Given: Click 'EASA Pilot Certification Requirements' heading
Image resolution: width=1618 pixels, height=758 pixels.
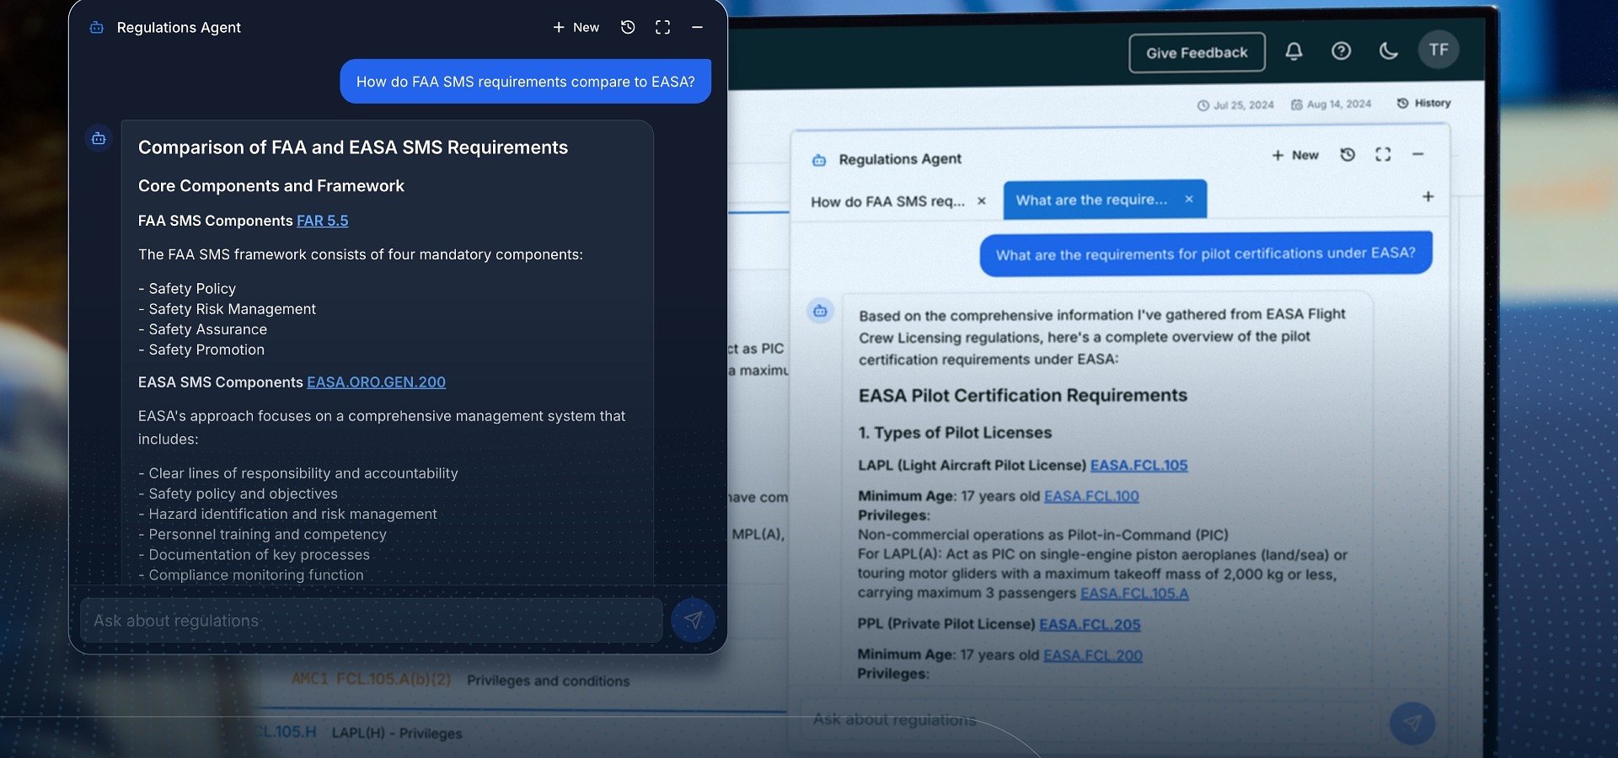Looking at the screenshot, I should [x=1023, y=396].
